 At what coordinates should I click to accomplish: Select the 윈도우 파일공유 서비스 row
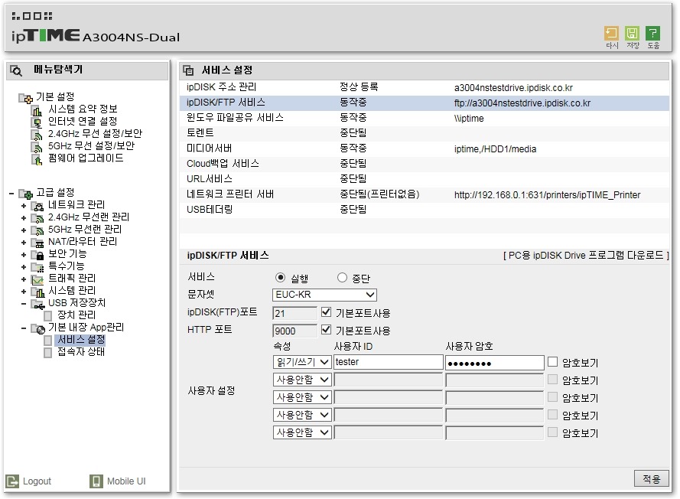coord(424,118)
